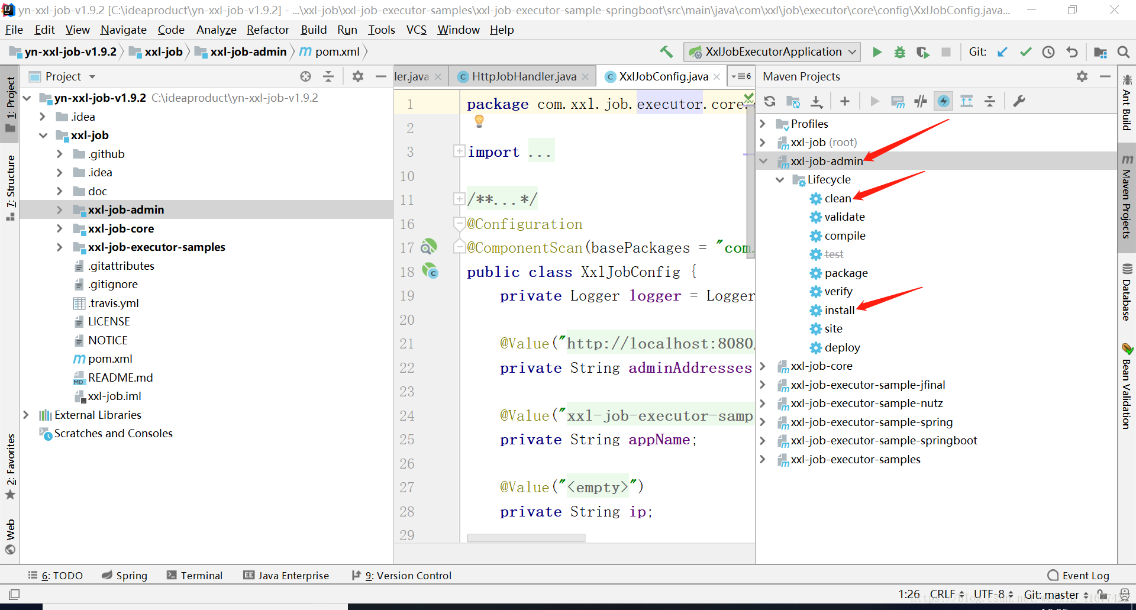The image size is (1136, 610).
Task: Open Database side tool window
Action: click(x=1126, y=292)
